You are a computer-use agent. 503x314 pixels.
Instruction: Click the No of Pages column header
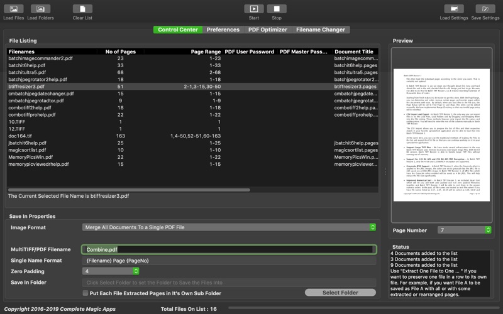click(121, 51)
